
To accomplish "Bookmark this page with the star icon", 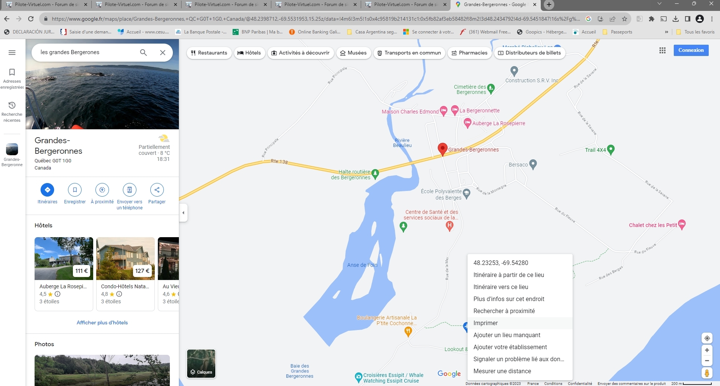I will point(625,19).
